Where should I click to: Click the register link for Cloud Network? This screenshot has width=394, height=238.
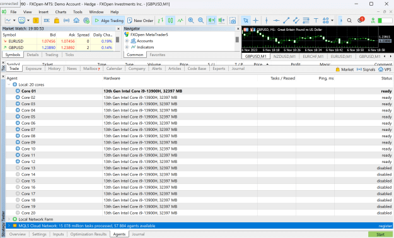385,226
